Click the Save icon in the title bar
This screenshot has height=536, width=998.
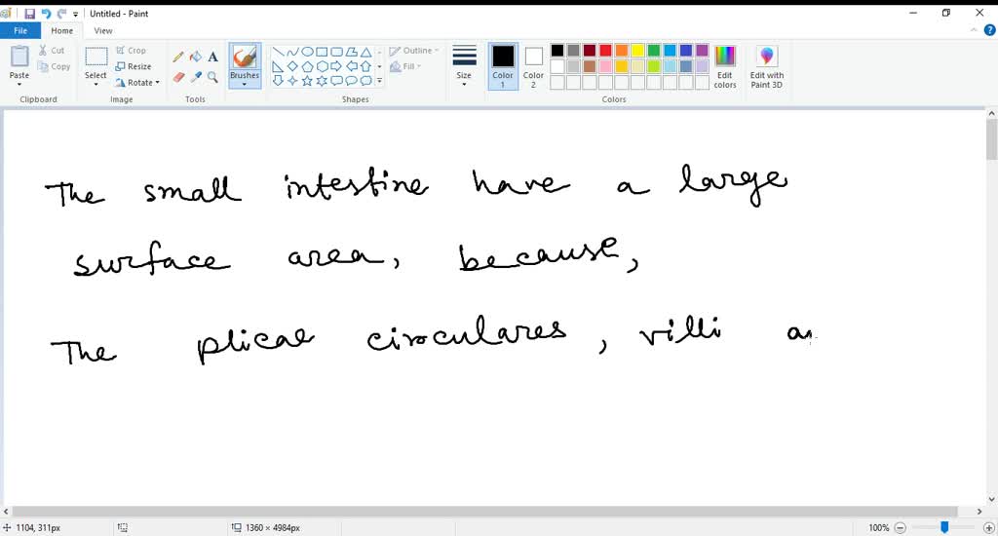click(x=29, y=14)
